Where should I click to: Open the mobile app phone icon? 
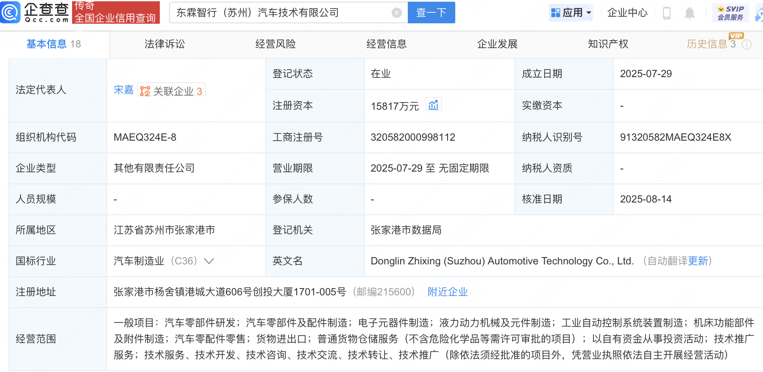(666, 13)
